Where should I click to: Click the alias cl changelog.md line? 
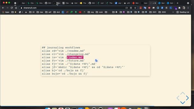click(66, 54)
